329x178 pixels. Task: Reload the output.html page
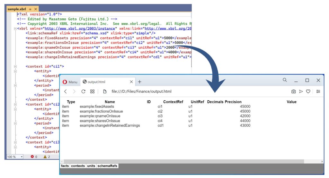84,91
